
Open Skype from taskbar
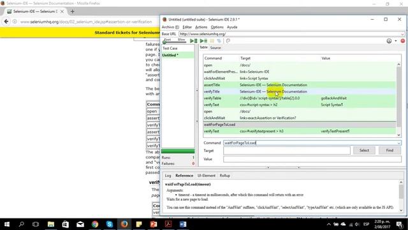tap(110, 224)
